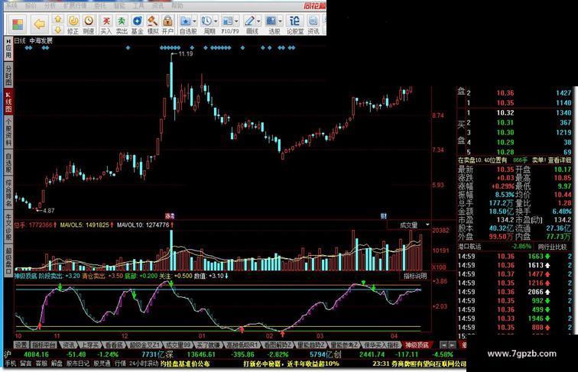Image resolution: width=578 pixels, height=372 pixels.
Task: Switch to the K线图 sidebar tab
Action: point(8,102)
